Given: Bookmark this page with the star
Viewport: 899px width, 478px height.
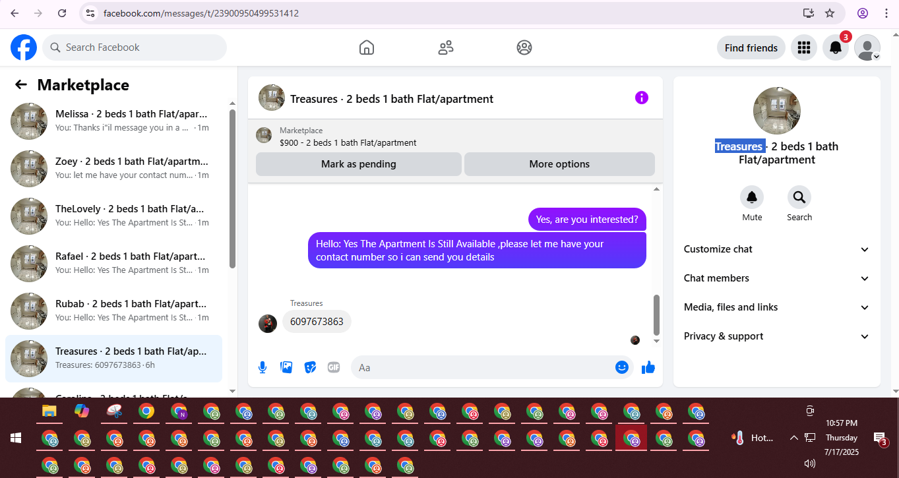Looking at the screenshot, I should click(830, 13).
